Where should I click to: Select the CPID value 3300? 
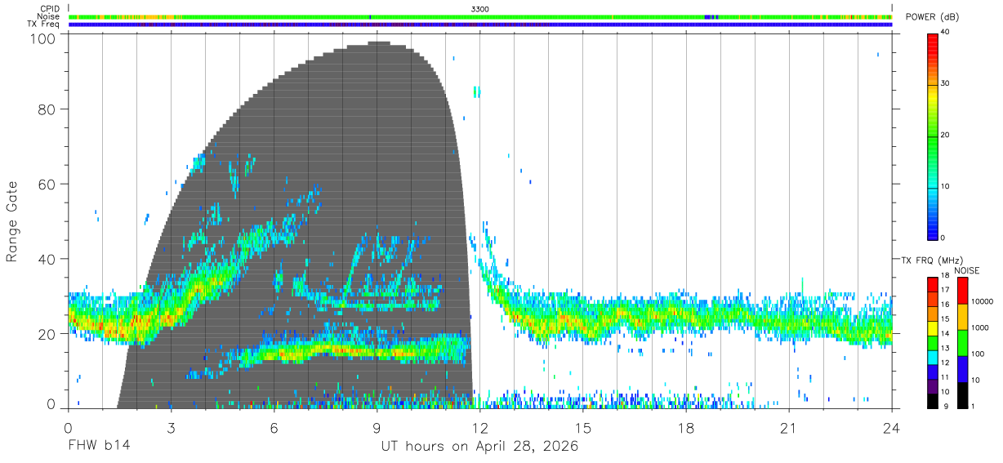481,9
